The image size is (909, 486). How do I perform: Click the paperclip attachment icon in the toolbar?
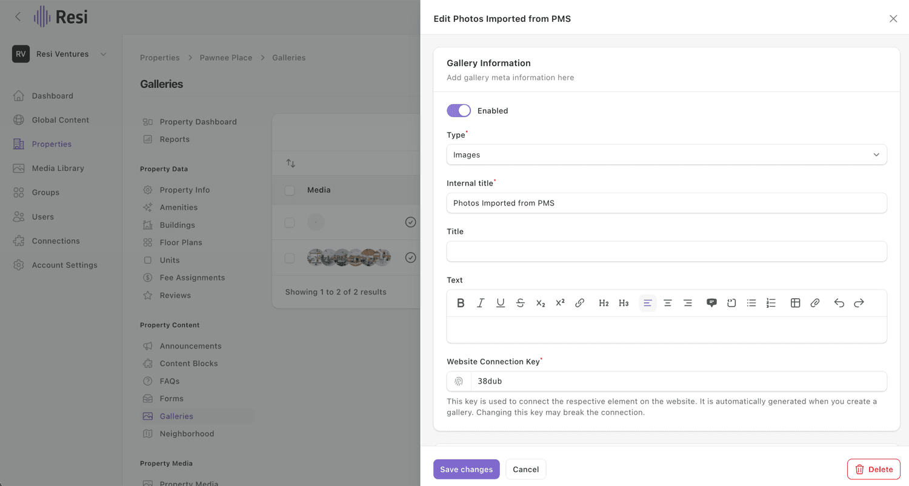click(x=815, y=303)
